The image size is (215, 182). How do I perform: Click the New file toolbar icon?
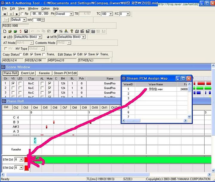[5, 31]
